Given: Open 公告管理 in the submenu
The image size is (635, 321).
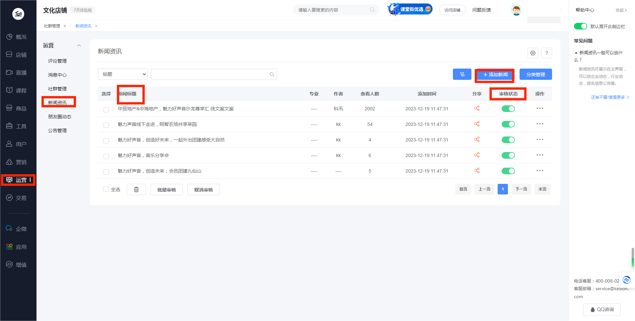Looking at the screenshot, I should pyautogui.click(x=57, y=131).
